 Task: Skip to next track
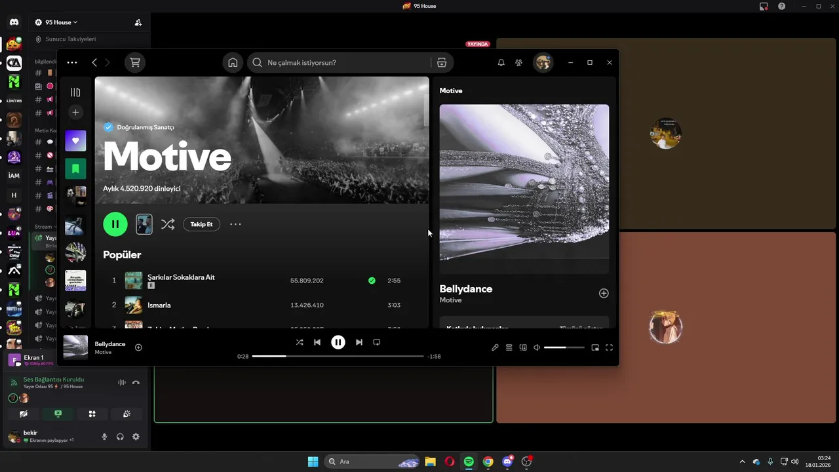pyautogui.click(x=359, y=342)
